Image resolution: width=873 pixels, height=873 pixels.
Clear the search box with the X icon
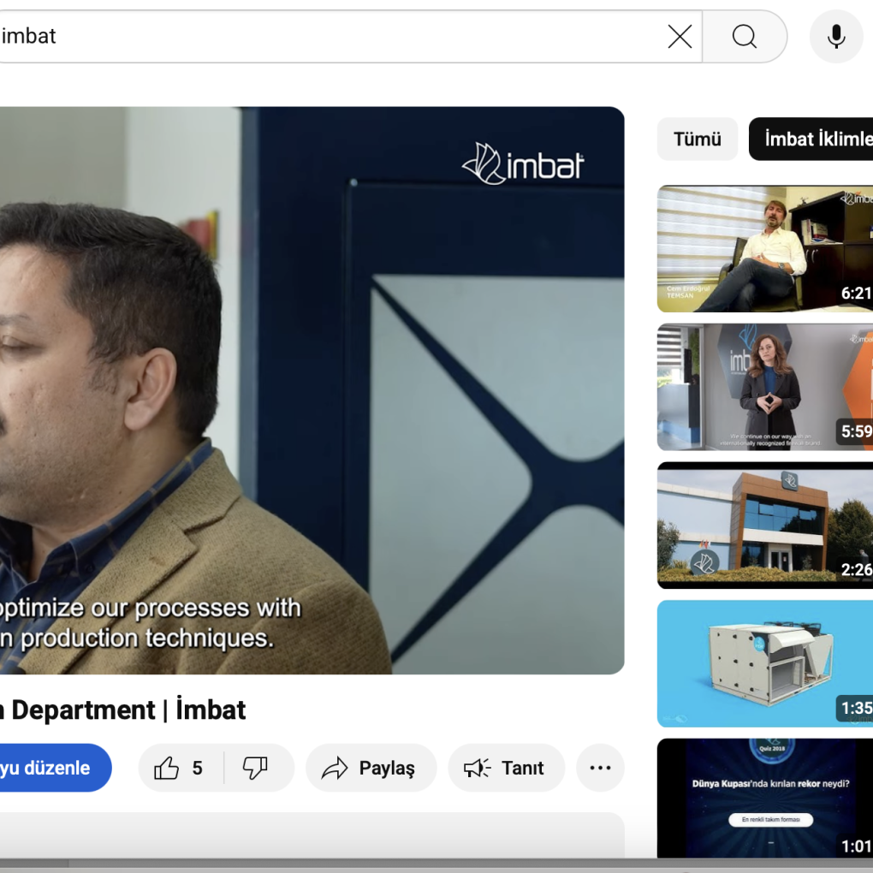[x=680, y=37]
